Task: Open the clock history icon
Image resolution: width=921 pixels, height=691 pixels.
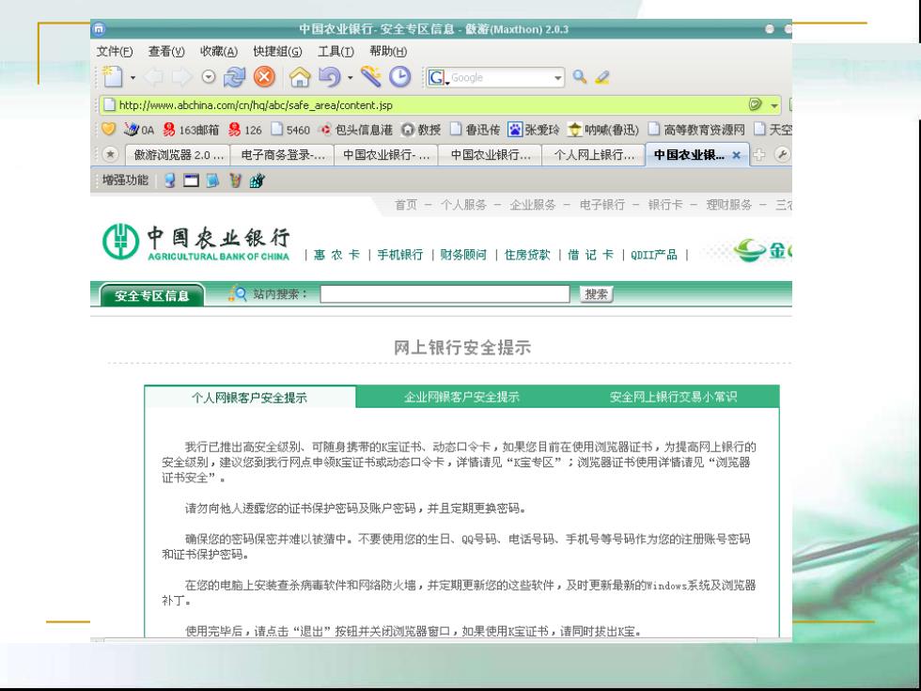Action: click(x=400, y=77)
